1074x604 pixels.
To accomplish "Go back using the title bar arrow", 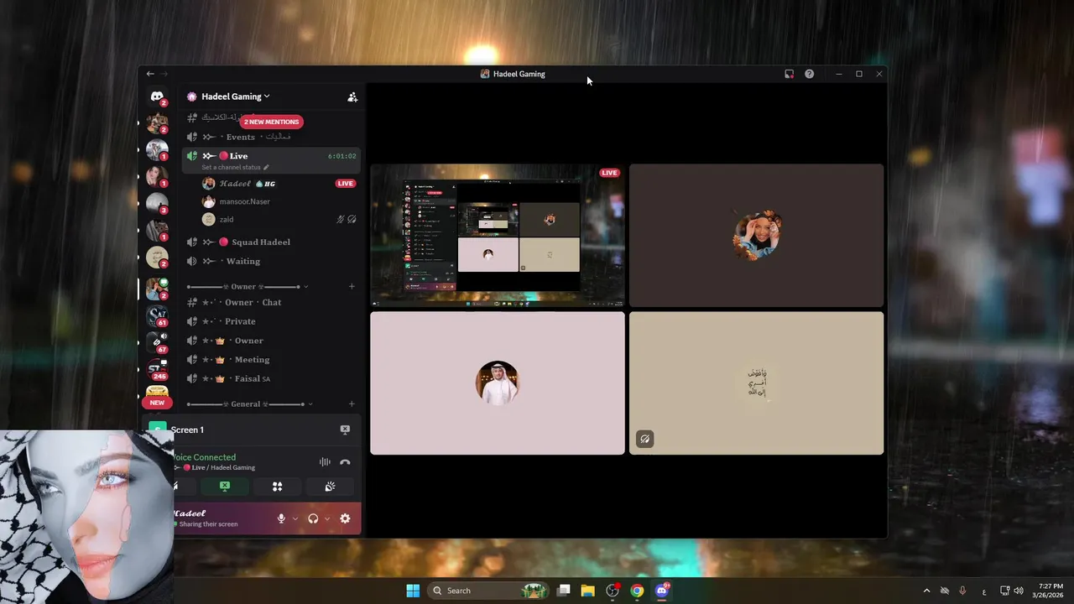I will (150, 74).
